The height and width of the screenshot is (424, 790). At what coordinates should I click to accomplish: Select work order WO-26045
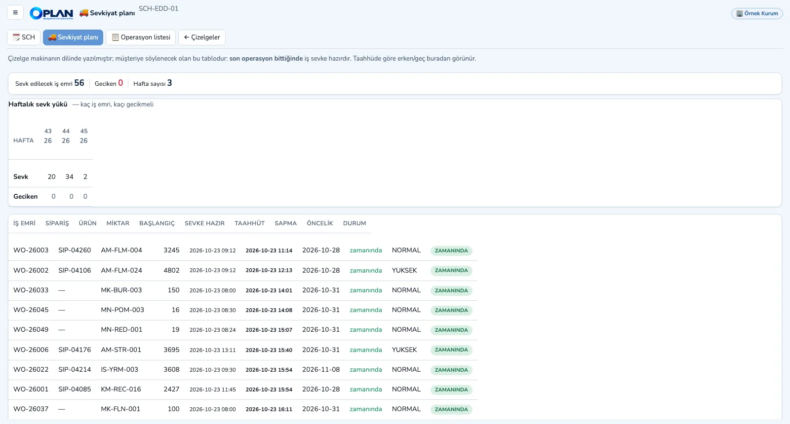[x=31, y=310]
